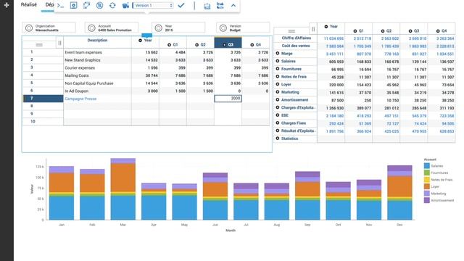Expand Q2 header in right table
464x261 pixels.
[x=383, y=30]
